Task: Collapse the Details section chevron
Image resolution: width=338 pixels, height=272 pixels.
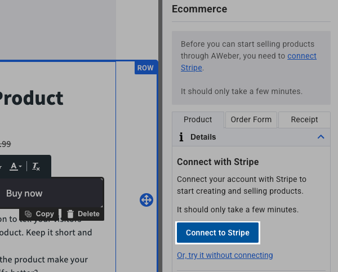Action: point(321,137)
